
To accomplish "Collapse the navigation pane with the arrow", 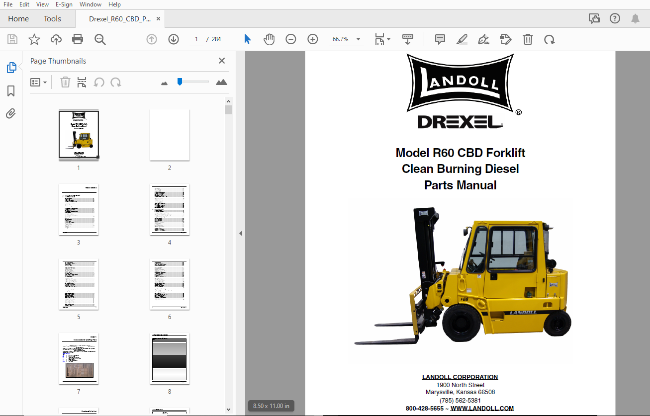I will tap(241, 233).
